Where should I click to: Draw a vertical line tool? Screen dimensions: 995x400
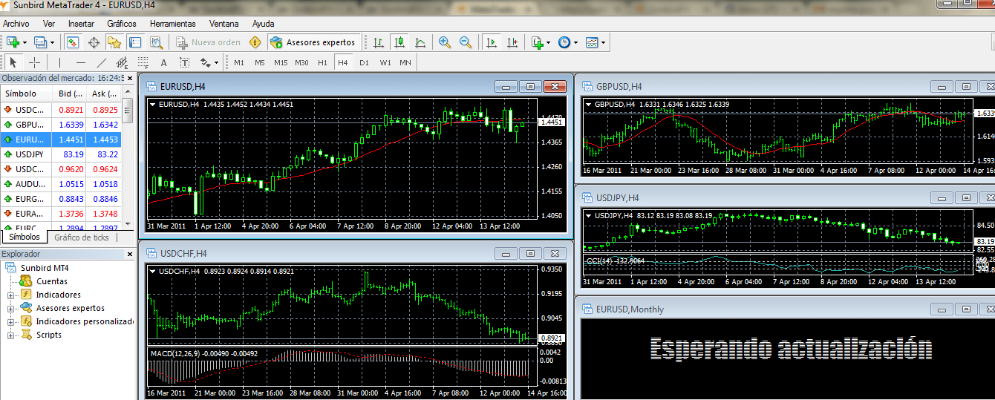(x=60, y=62)
